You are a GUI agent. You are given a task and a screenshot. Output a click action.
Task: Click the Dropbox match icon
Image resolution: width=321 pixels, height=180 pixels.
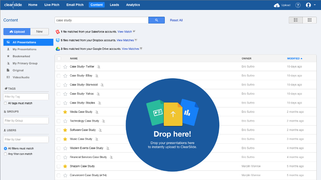coord(58,41)
